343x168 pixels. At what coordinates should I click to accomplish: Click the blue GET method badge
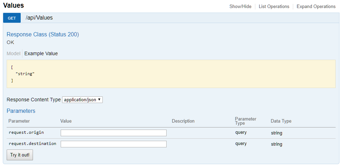(x=12, y=18)
